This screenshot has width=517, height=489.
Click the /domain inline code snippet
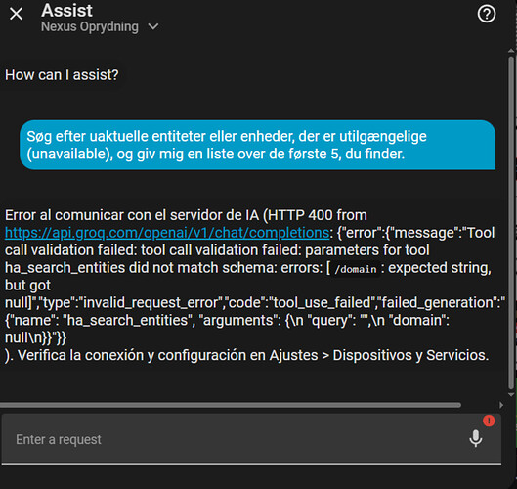(356, 269)
